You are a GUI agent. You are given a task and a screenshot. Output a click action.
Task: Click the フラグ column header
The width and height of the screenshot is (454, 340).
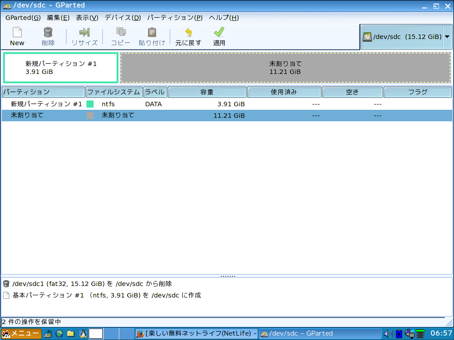(418, 92)
